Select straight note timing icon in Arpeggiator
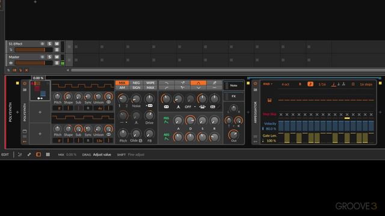 (x=333, y=84)
